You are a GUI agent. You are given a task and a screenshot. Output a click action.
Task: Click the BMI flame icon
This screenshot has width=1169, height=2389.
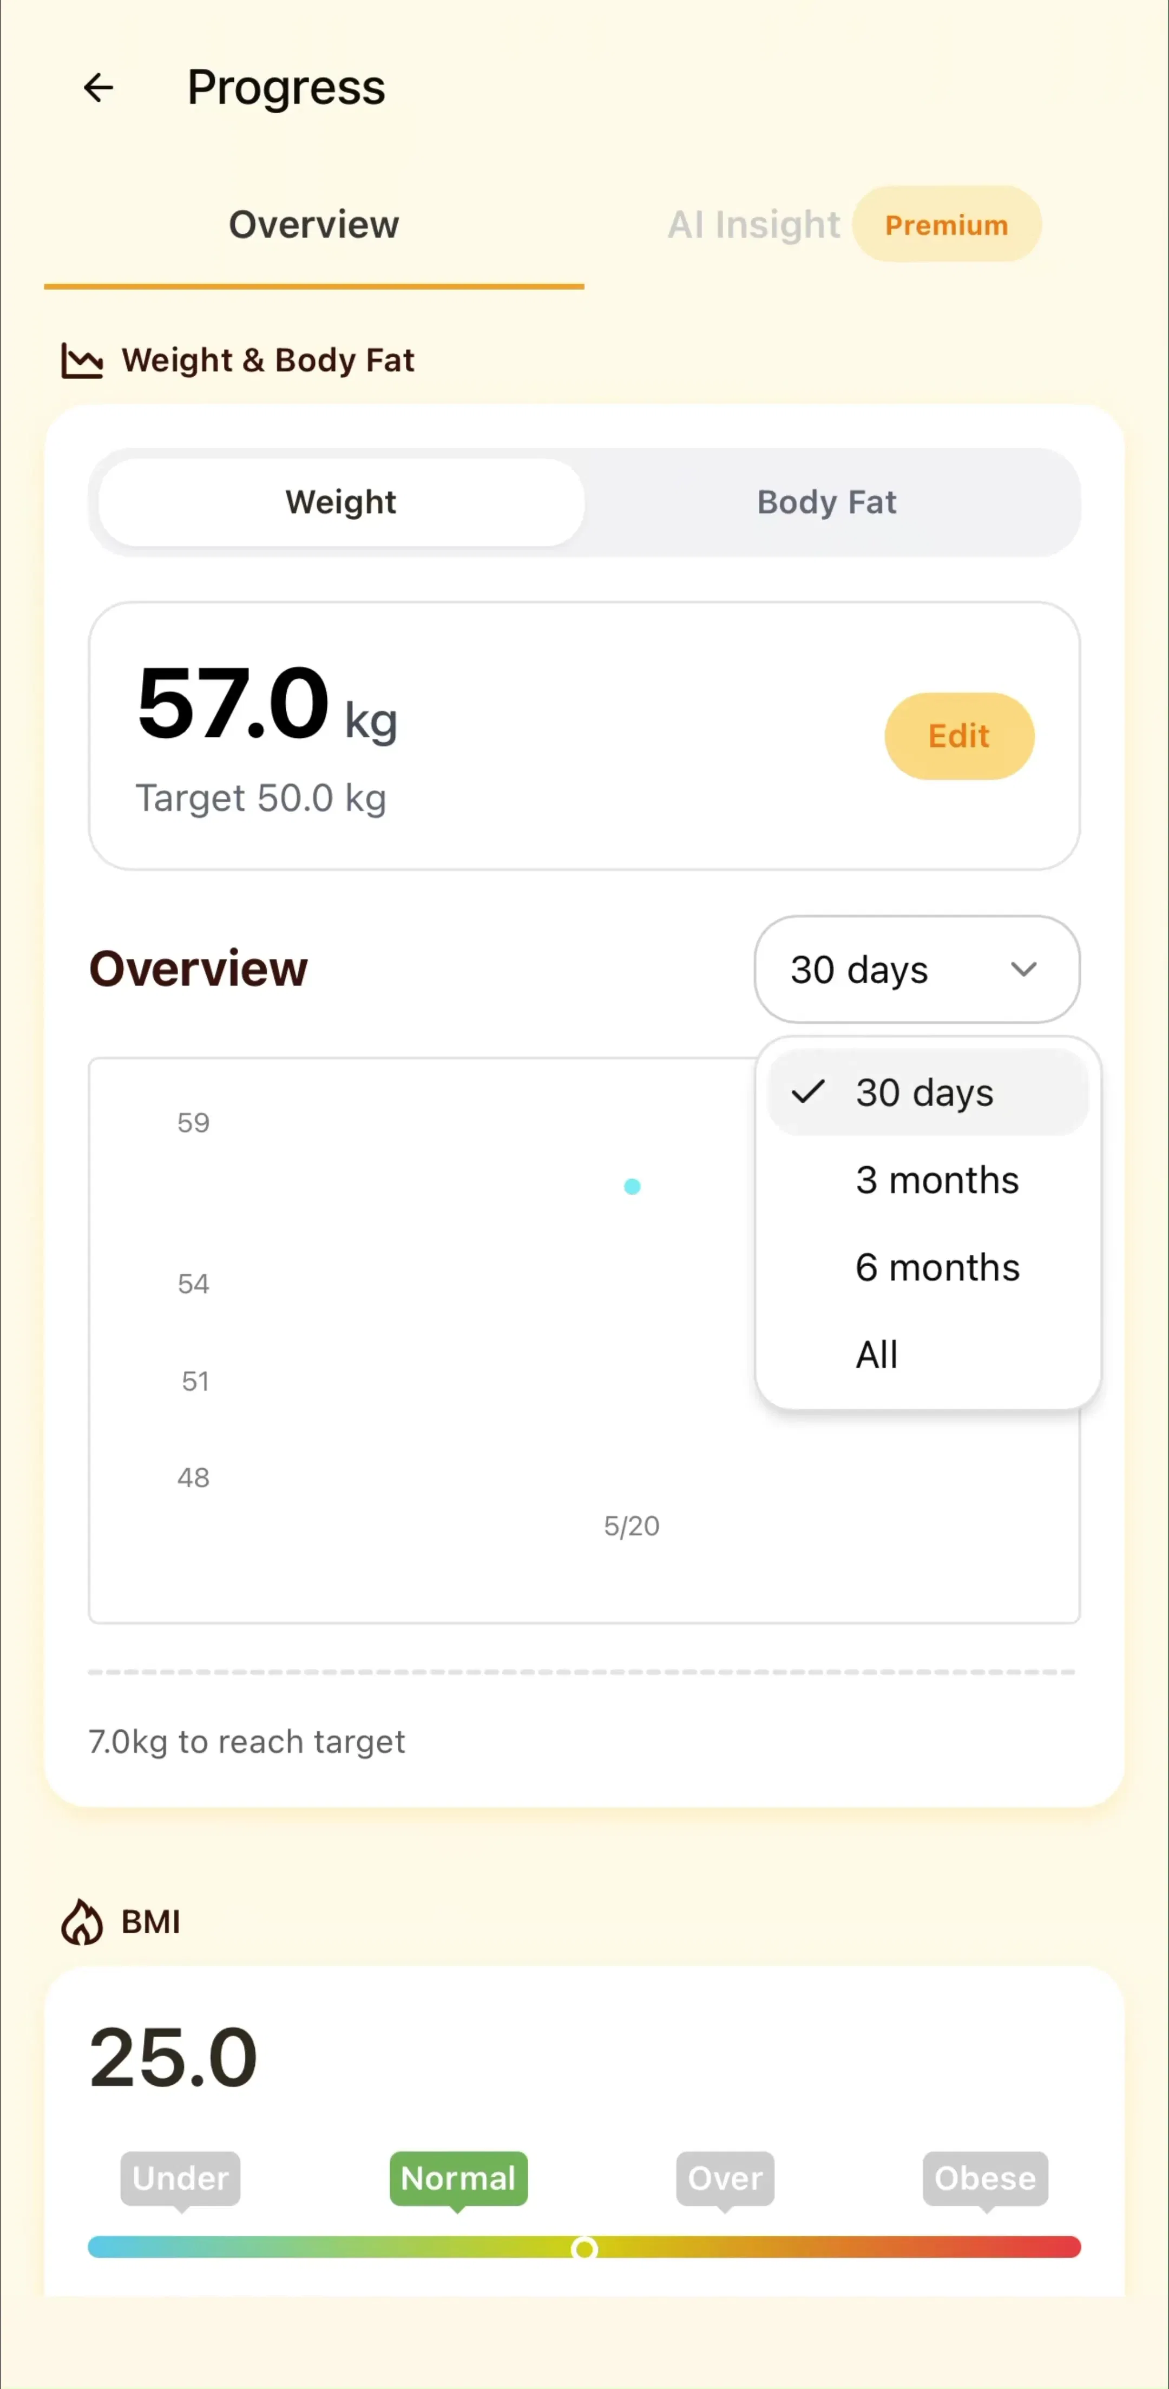coord(82,1922)
